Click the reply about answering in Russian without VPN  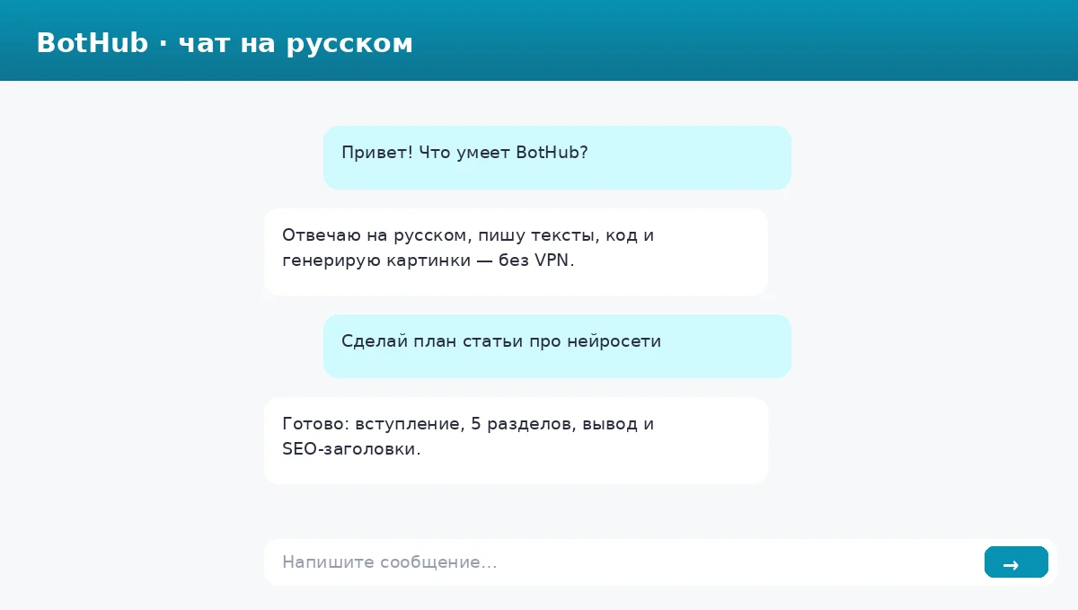[516, 252]
